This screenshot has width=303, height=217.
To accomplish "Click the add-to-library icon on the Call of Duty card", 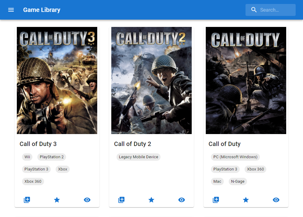I will click(216, 200).
